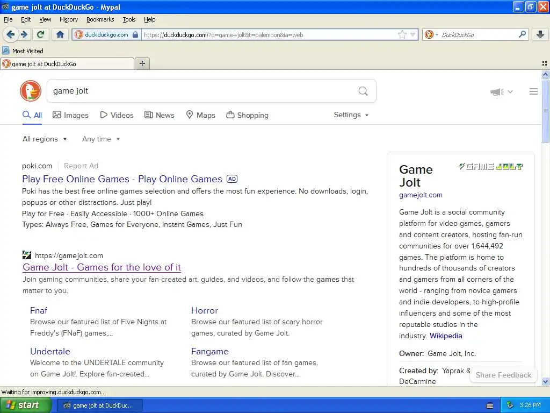
Task: Expand the All regions filter
Action: pyautogui.click(x=45, y=139)
